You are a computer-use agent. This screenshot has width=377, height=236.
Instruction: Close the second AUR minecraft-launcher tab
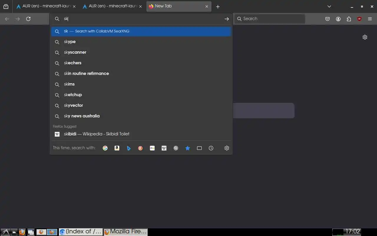pyautogui.click(x=140, y=6)
